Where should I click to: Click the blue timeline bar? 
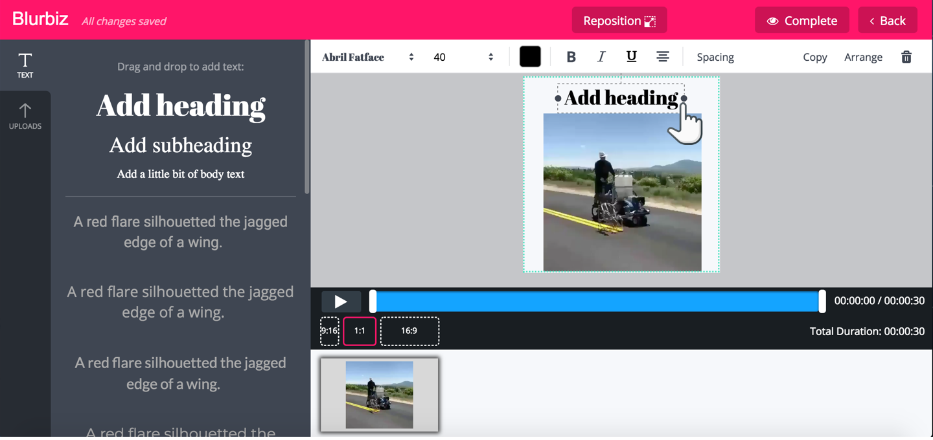coord(597,302)
